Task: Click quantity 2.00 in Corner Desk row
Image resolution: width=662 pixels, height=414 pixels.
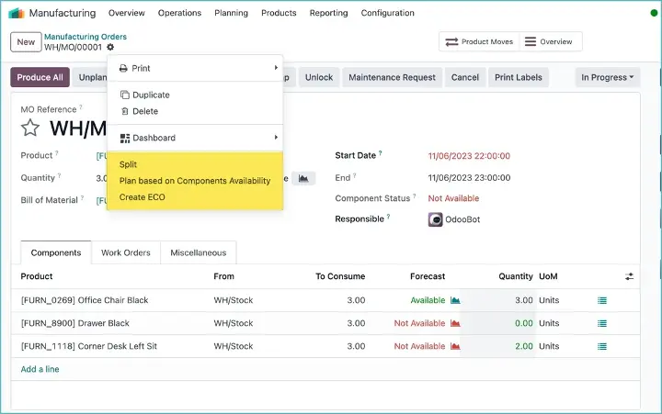Action: [x=523, y=346]
